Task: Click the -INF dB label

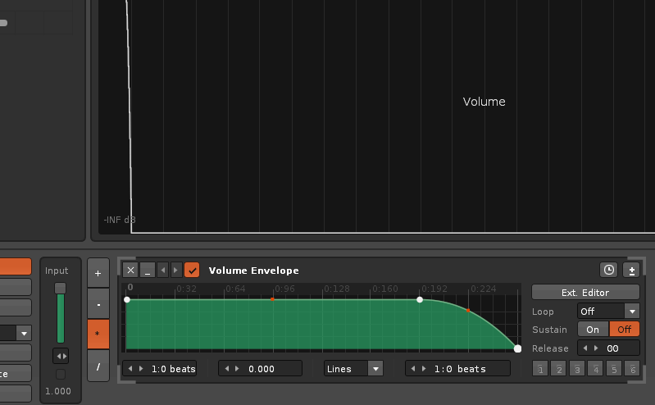Action: (120, 220)
